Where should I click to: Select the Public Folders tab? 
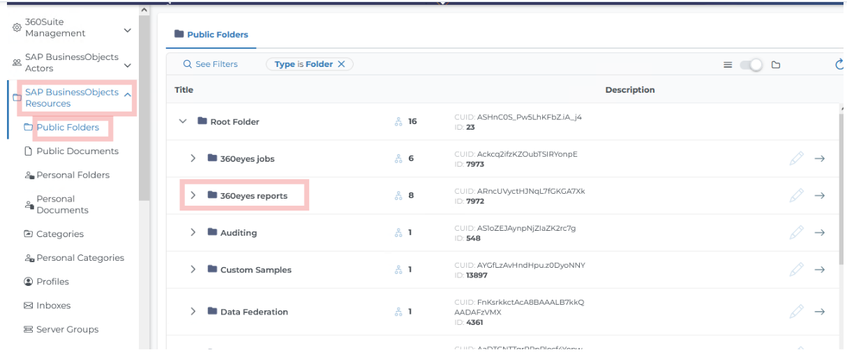click(211, 34)
